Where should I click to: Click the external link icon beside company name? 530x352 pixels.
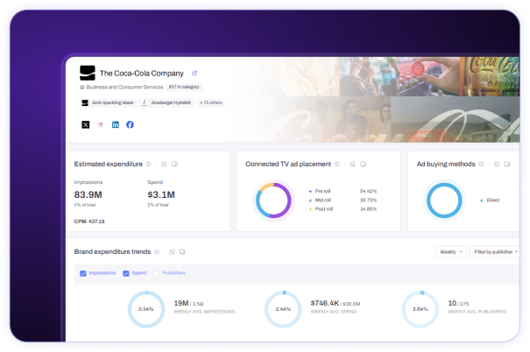click(x=194, y=73)
